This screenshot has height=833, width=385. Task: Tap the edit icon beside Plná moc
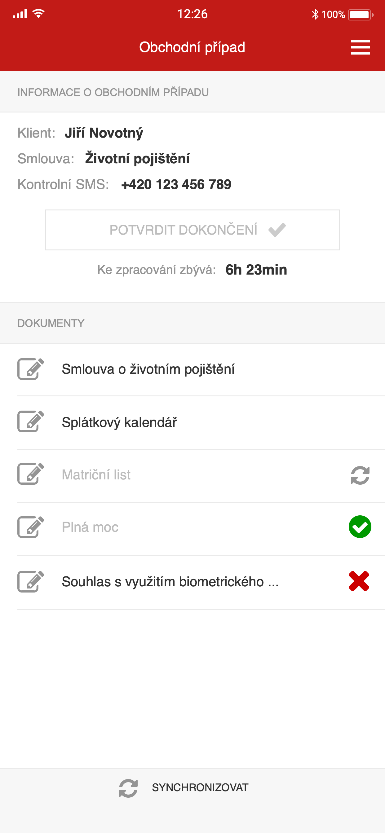pyautogui.click(x=31, y=527)
